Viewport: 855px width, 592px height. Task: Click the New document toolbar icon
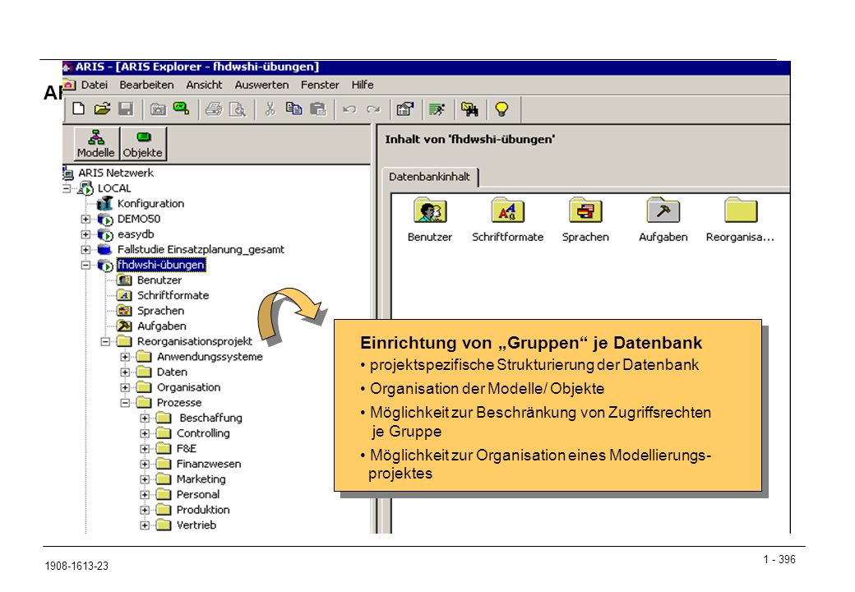point(79,109)
